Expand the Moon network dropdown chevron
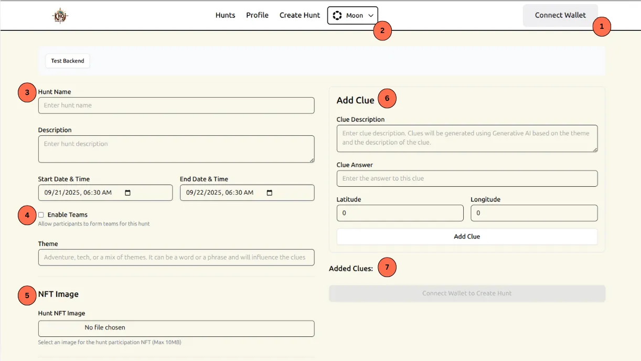 click(371, 16)
